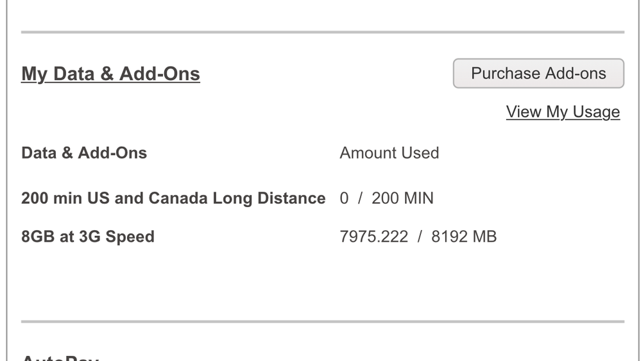Click the Purchase Add-ons button
641x361 pixels.
538,74
